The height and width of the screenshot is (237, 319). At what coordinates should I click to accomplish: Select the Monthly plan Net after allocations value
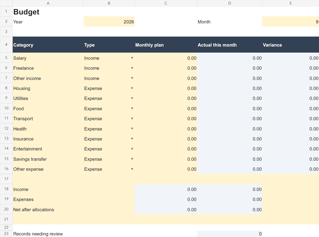click(166, 209)
